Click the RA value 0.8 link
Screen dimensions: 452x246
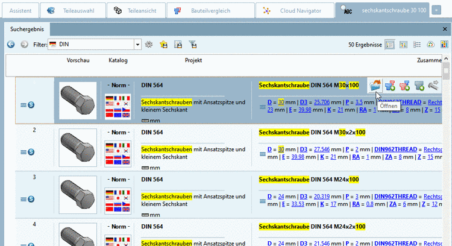369,204
